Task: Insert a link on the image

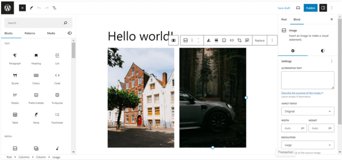Action: click(232, 40)
